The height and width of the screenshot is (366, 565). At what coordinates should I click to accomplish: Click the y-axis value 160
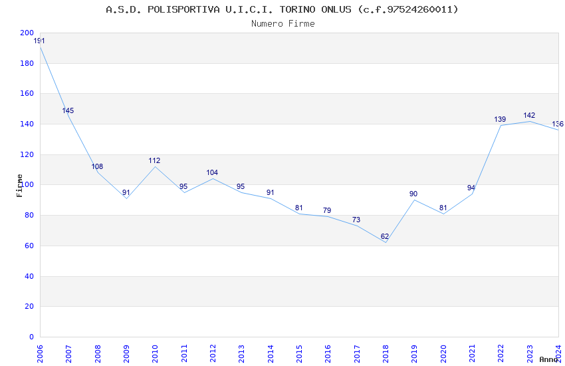(x=27, y=93)
